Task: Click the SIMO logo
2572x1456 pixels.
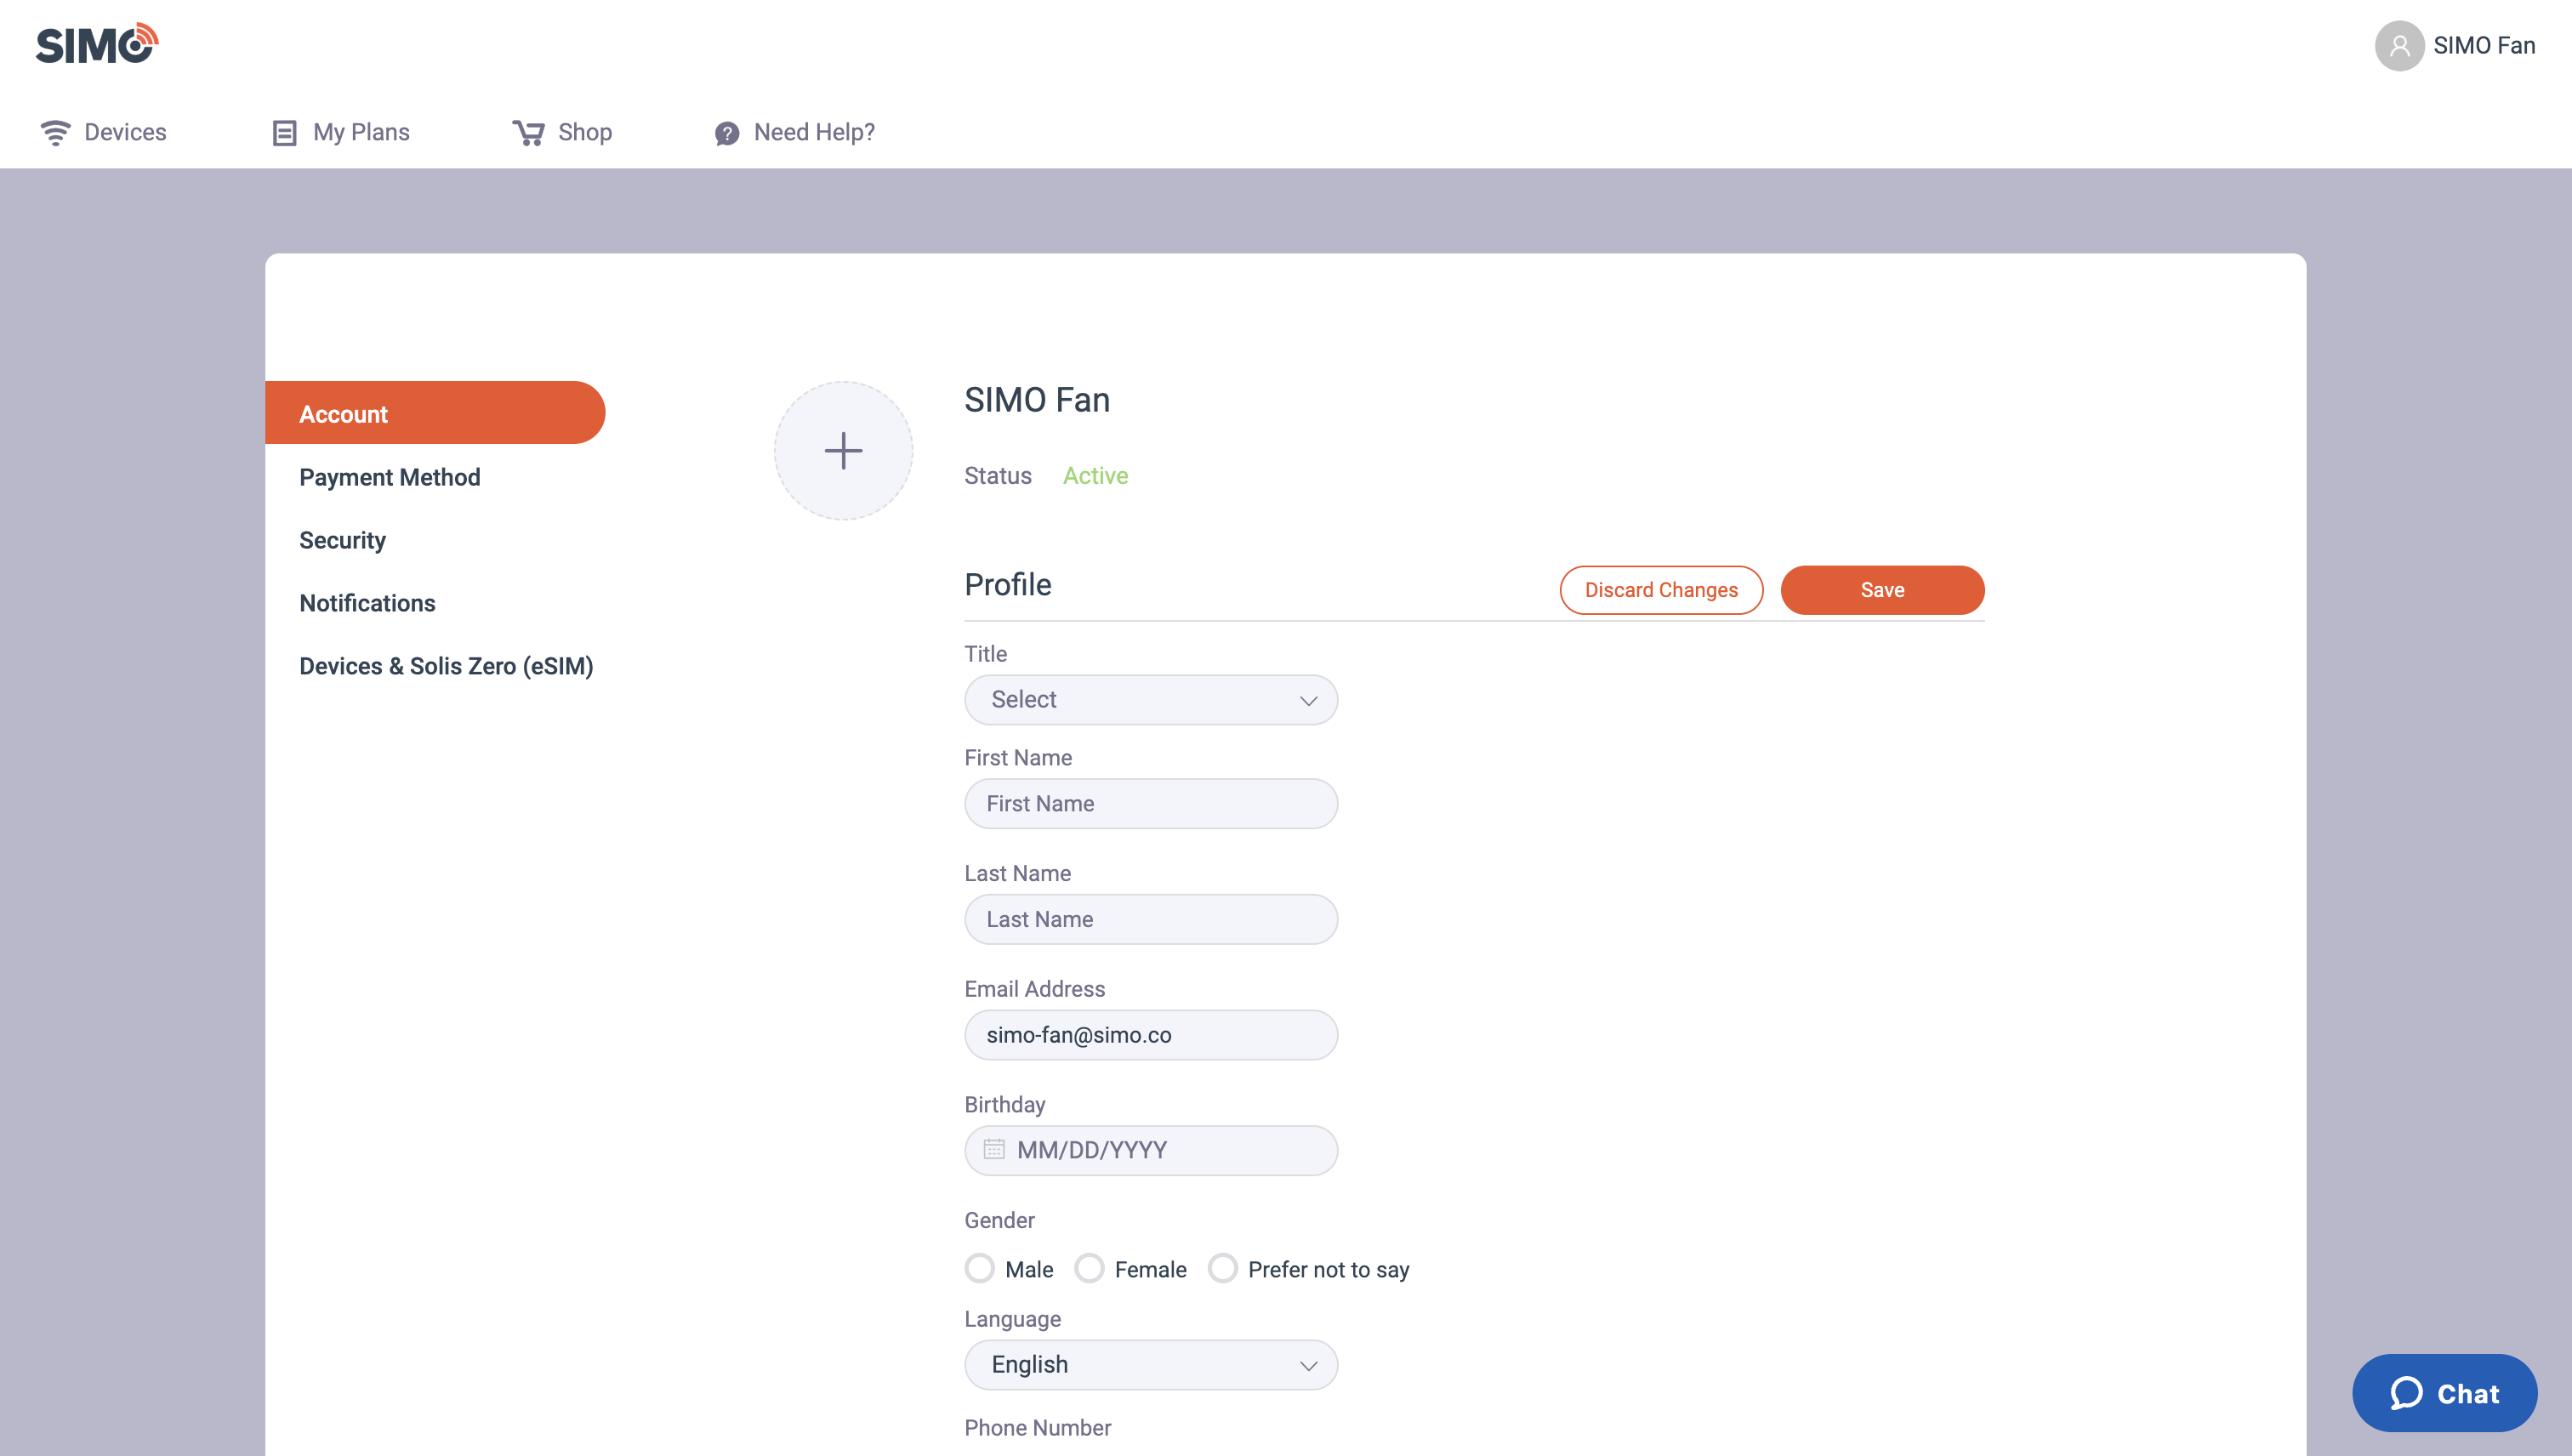Action: tap(97, 44)
